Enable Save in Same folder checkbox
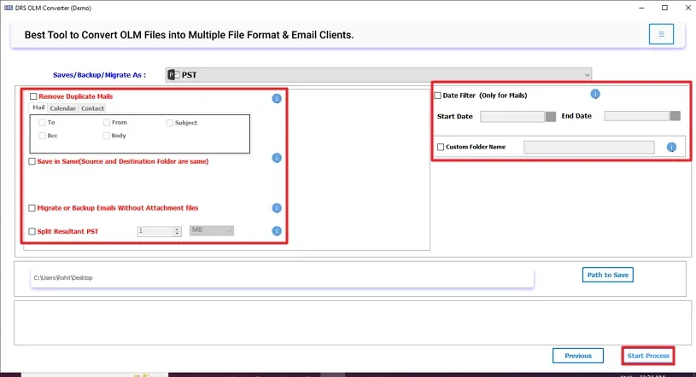Image resolution: width=696 pixels, height=377 pixels. point(32,161)
